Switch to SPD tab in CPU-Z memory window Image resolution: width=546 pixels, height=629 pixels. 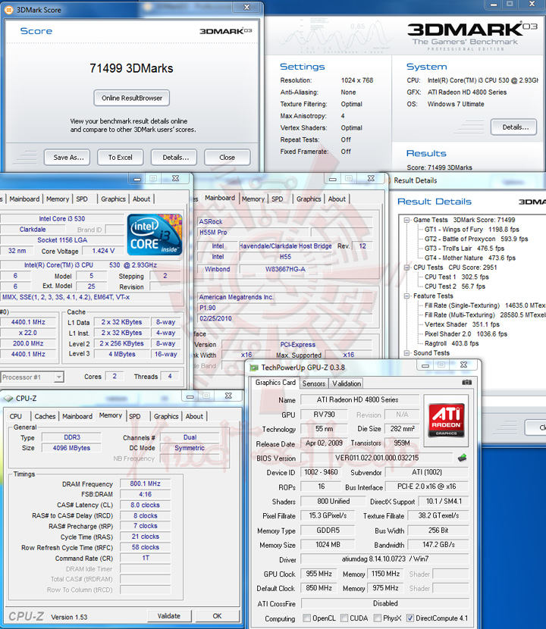[x=135, y=416]
